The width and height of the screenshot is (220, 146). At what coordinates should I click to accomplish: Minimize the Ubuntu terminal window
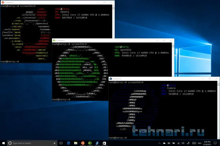[98, 2]
